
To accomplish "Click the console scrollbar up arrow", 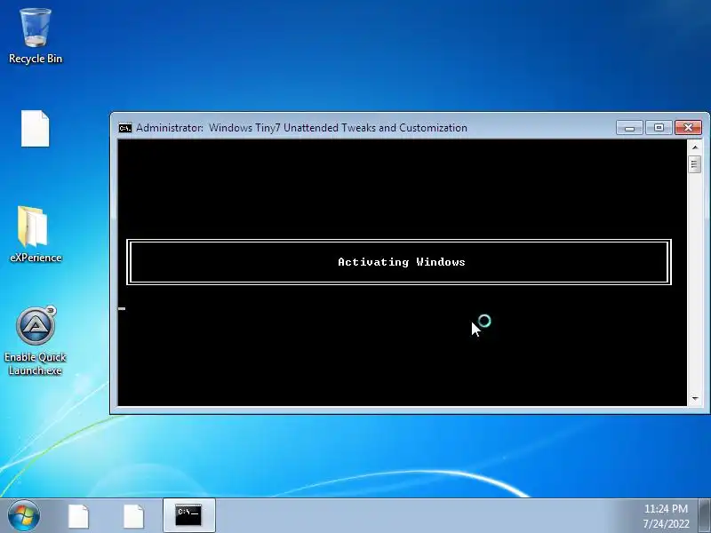I will pyautogui.click(x=695, y=147).
